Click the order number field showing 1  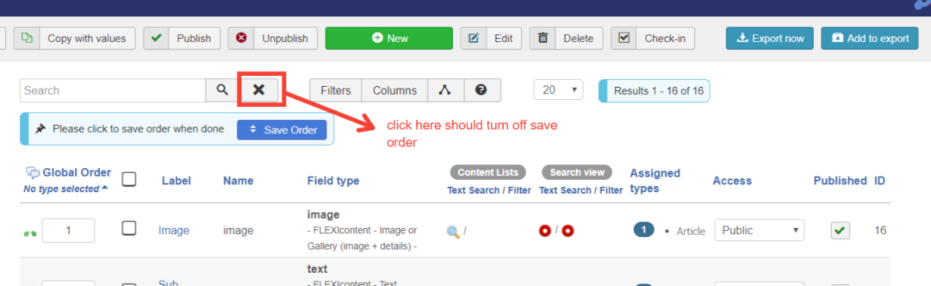click(68, 230)
